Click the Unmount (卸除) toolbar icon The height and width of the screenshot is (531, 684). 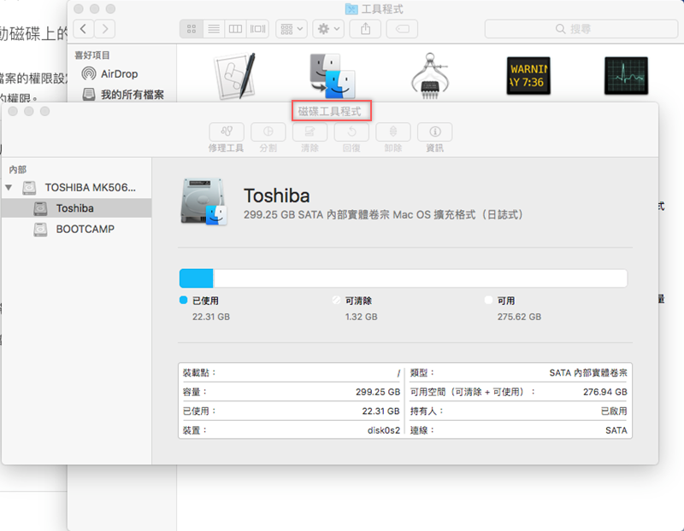point(393,132)
